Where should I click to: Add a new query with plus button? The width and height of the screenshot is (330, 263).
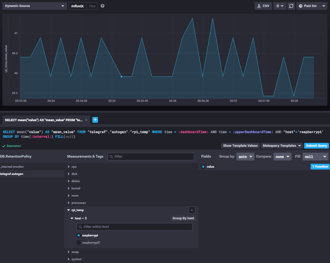pos(95,120)
